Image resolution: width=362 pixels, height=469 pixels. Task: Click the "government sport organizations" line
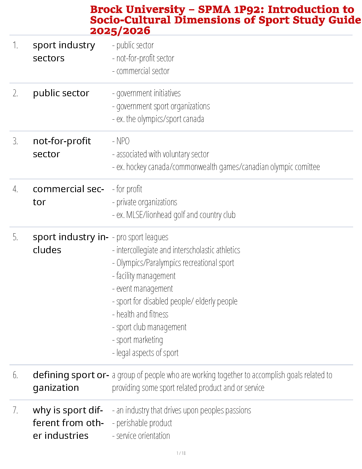pos(161,106)
